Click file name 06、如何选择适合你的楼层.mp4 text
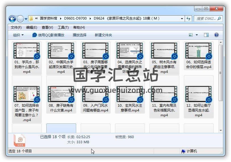 [x=199, y=64]
